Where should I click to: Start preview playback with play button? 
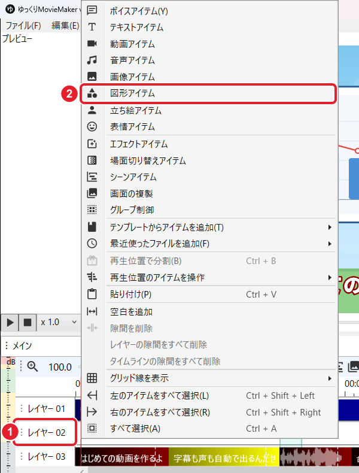tap(10, 323)
